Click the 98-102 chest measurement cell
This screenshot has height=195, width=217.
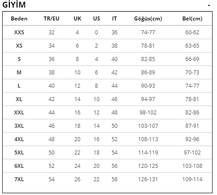148,113
